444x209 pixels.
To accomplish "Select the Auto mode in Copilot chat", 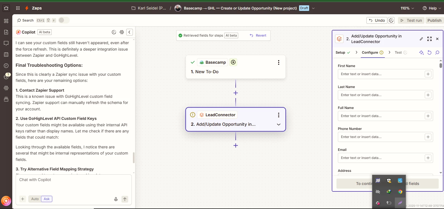I will pos(35,199).
